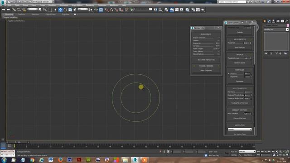Open the reference coordinate system dropdown

coord(82,9)
